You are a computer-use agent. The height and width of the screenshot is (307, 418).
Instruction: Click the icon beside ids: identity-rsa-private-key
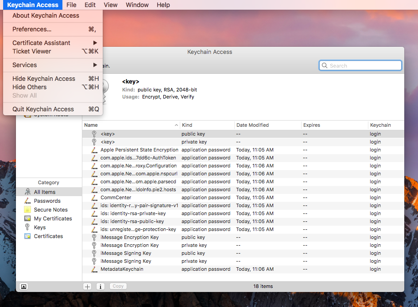tap(94, 214)
